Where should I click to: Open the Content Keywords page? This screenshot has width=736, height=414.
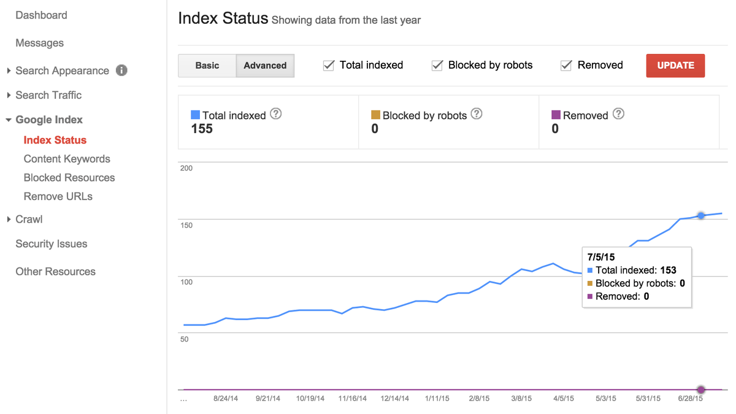click(67, 158)
